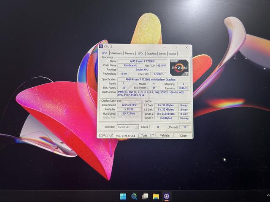Launch File Explorer from taskbar

(156, 197)
